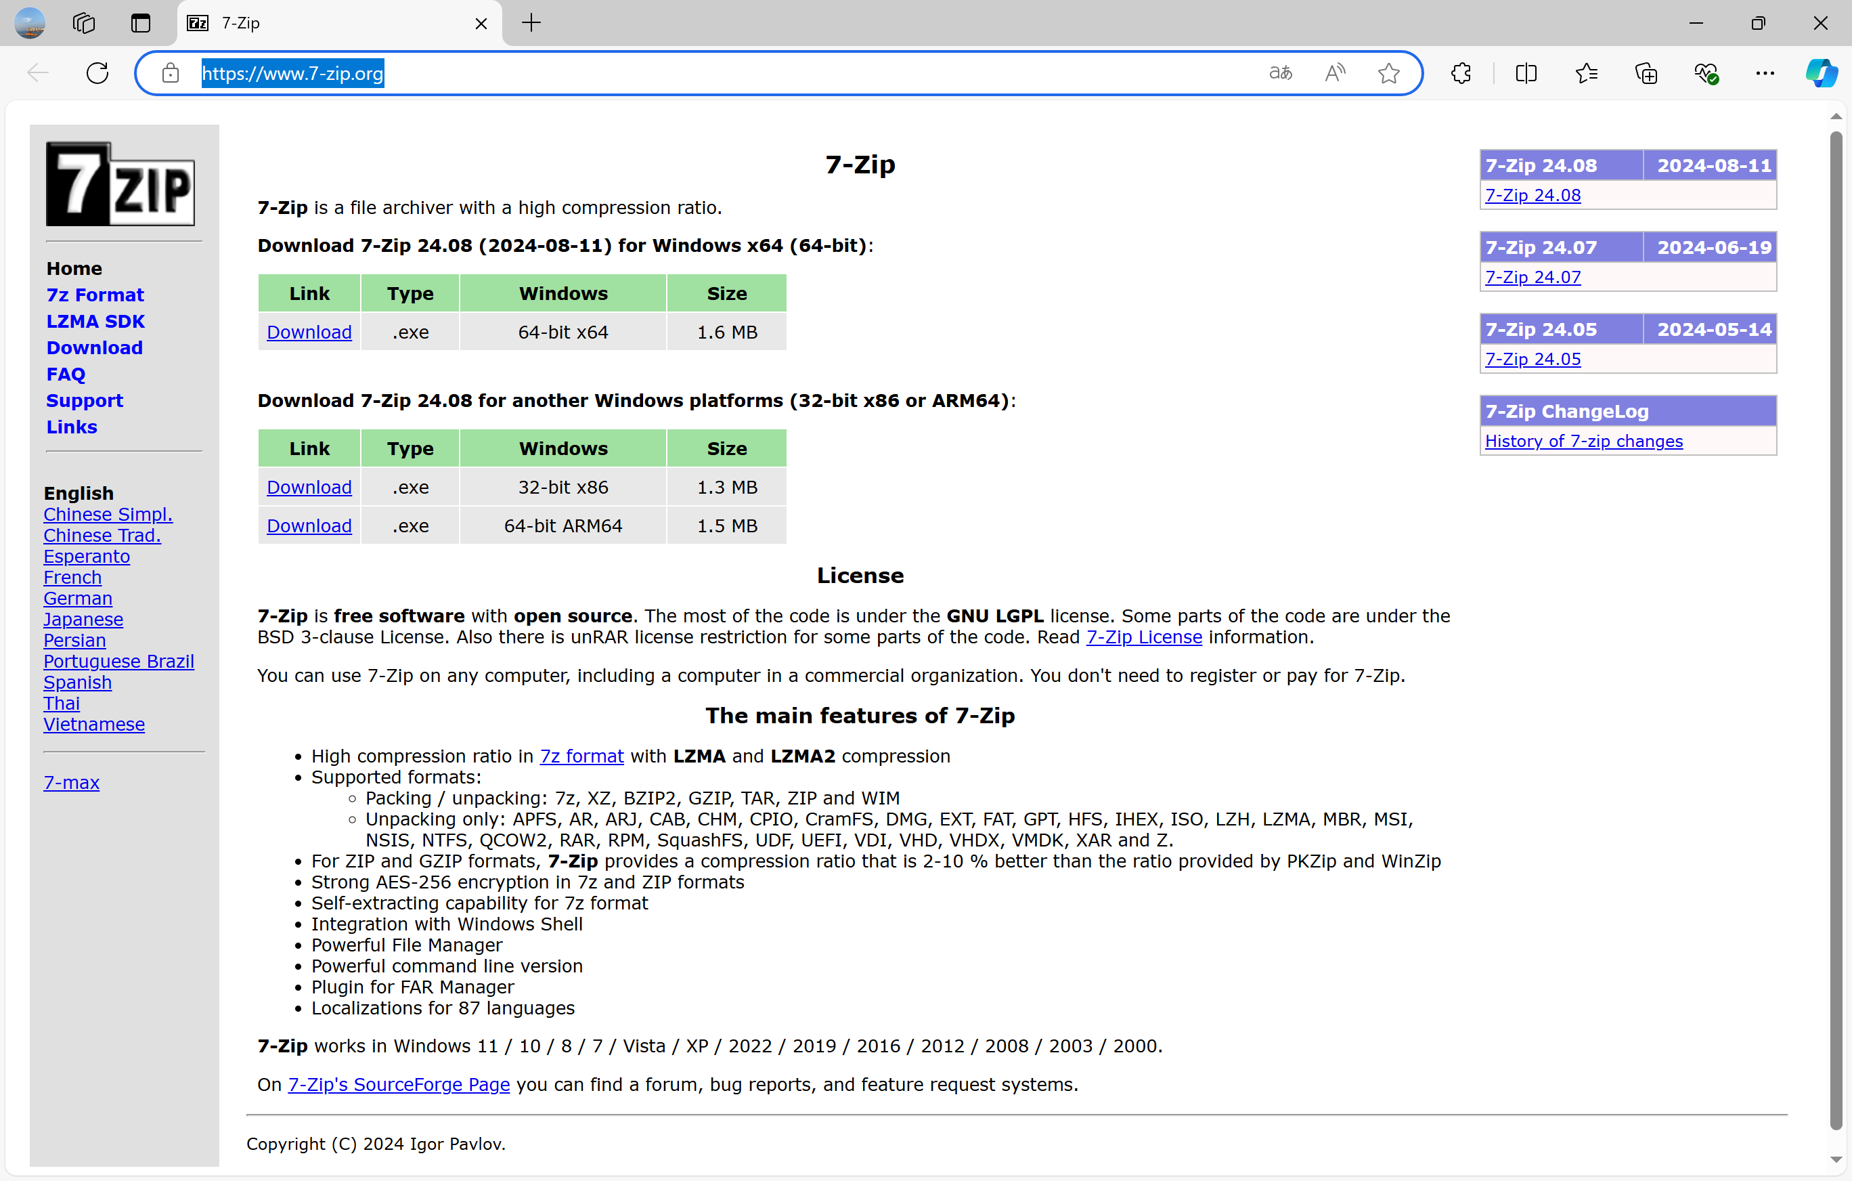Open 7-Zip 24.05 news link

1533,358
